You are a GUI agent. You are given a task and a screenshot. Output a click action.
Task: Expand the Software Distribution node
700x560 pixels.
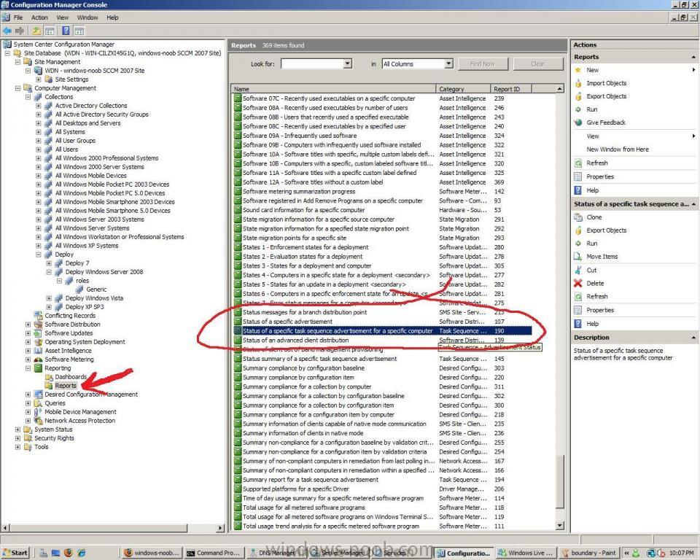pyautogui.click(x=28, y=324)
